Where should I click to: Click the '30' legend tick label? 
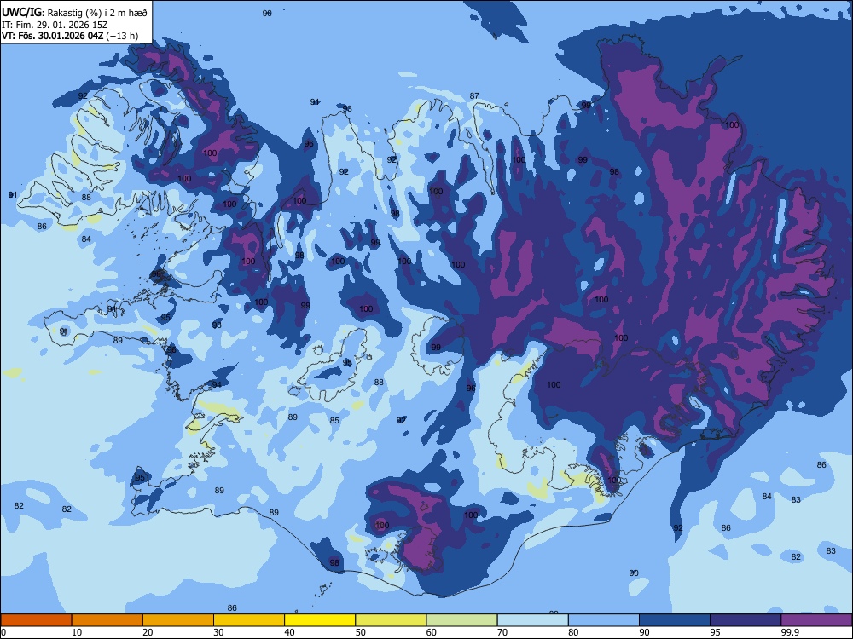(218, 632)
